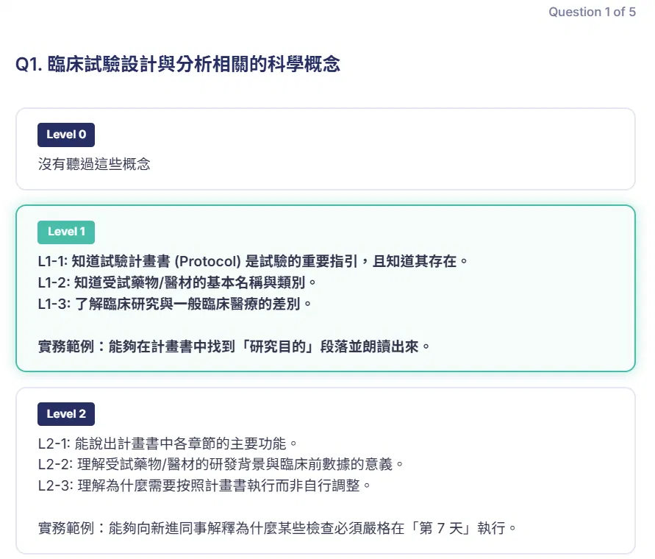Viewport: 655px width, 559px height.
Task: Click the line starting with "L2-2: 理解受試藥物"
Action: tap(221, 464)
